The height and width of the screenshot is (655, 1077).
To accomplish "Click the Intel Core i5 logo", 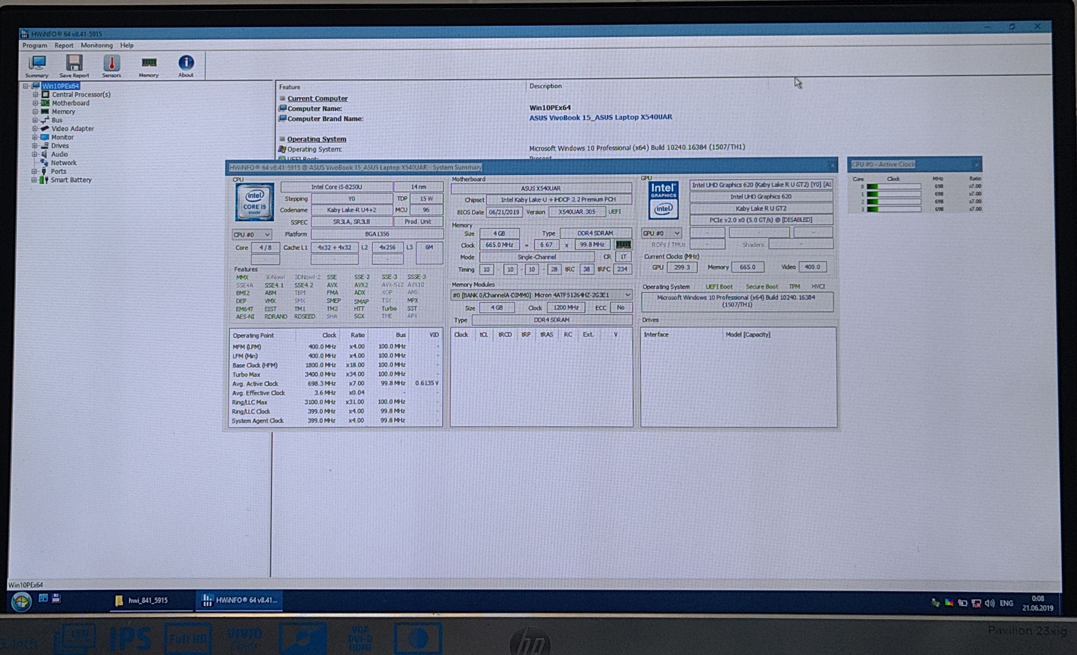I will pyautogui.click(x=255, y=202).
